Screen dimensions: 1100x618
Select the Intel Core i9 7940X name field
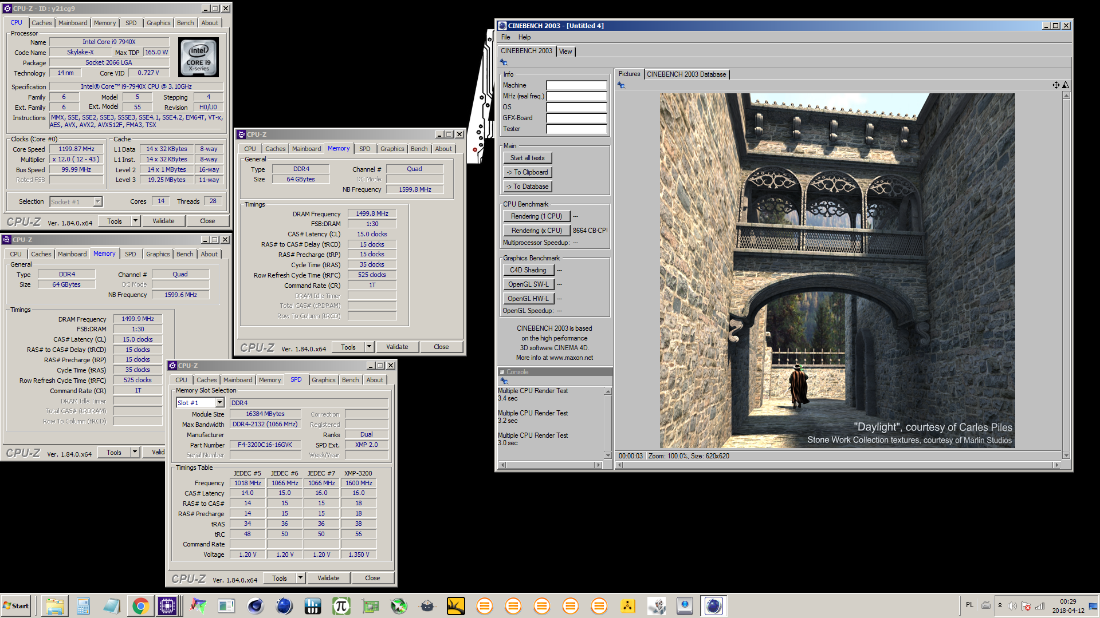click(x=109, y=42)
